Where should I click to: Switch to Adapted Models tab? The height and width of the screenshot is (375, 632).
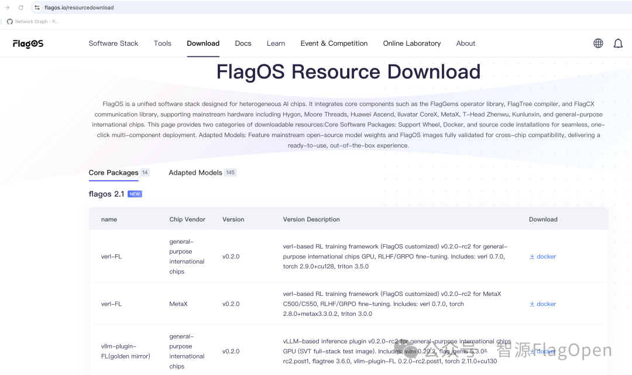[195, 172]
